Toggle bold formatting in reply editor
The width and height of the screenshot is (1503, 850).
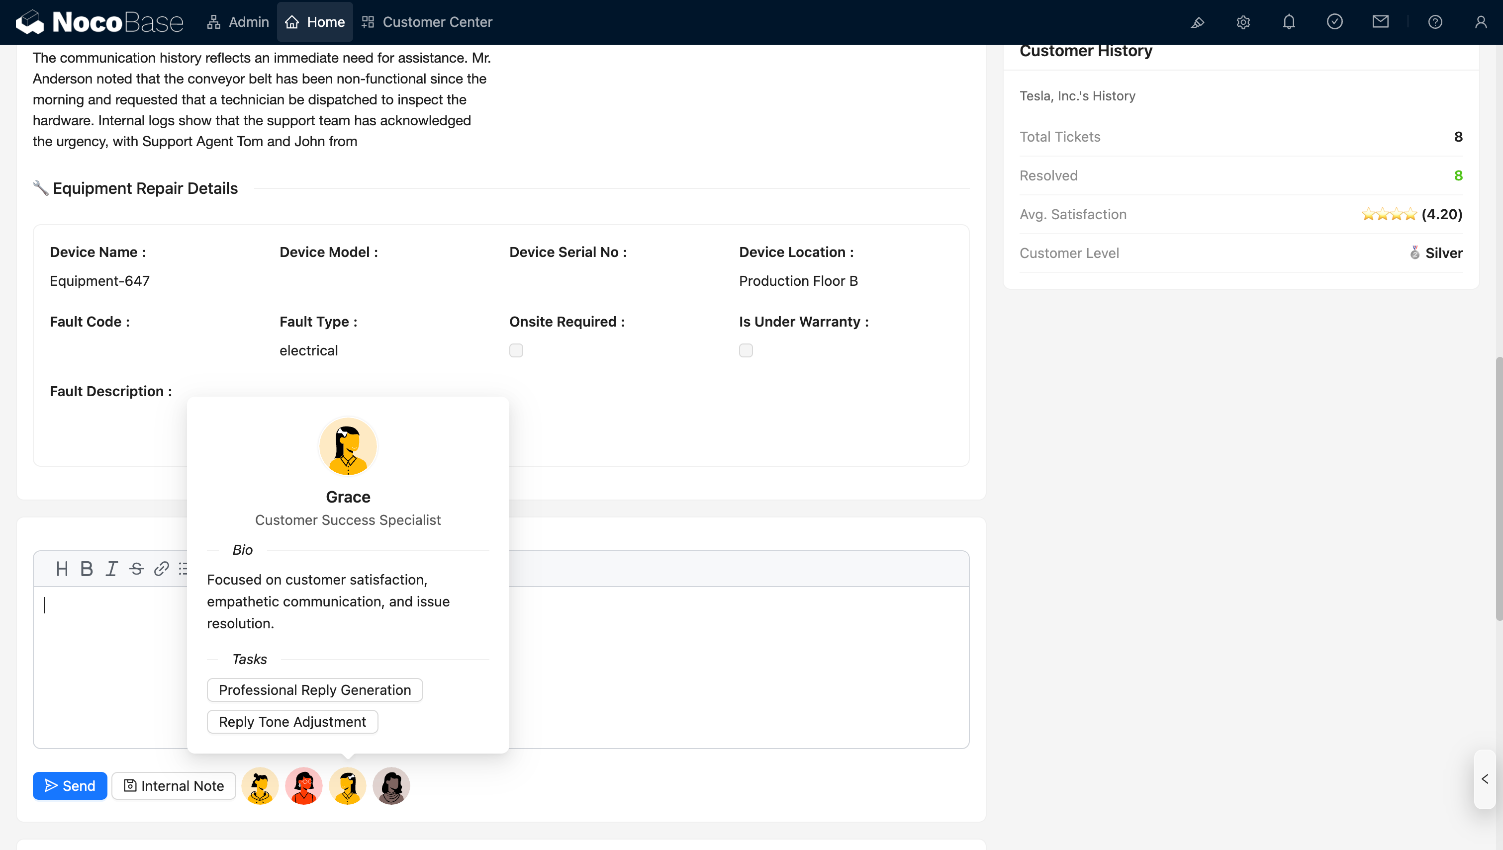[x=87, y=569]
